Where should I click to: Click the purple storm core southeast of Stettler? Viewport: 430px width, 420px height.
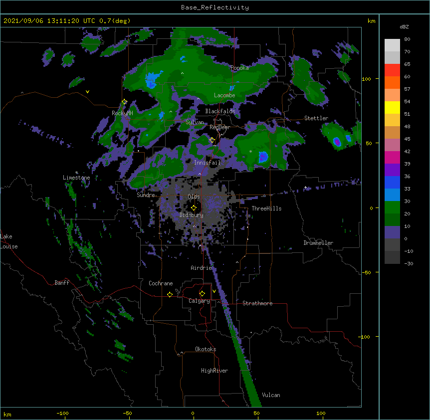(x=337, y=142)
